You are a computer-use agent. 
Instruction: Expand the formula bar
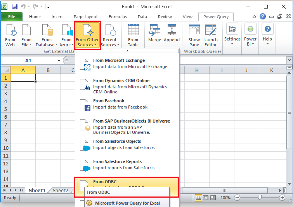pyautogui.click(x=289, y=60)
